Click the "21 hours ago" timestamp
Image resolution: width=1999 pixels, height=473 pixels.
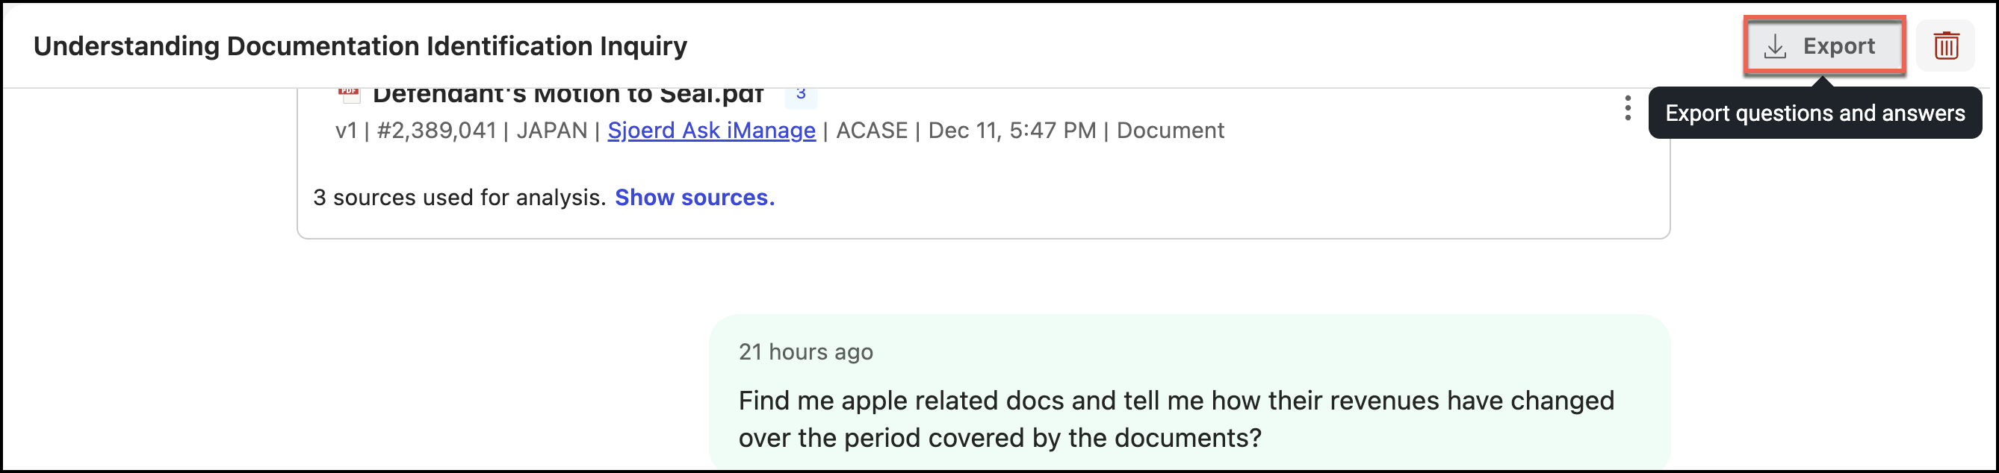806,351
